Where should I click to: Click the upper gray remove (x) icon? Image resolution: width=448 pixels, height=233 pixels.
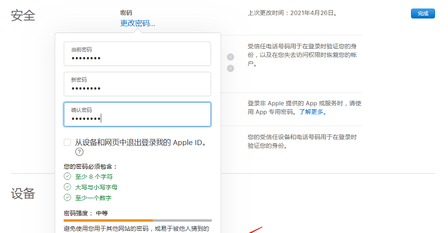230,57
